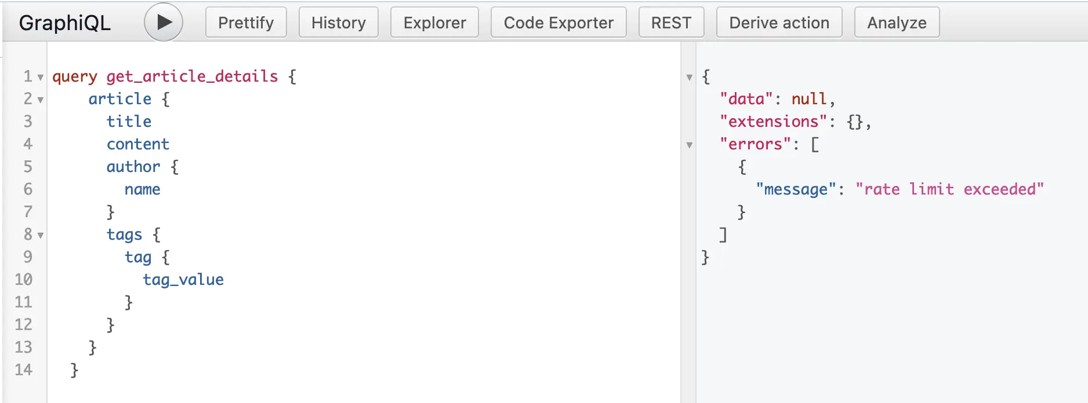Collapse the query at line 1
This screenshot has height=403, width=1088.
(x=41, y=77)
